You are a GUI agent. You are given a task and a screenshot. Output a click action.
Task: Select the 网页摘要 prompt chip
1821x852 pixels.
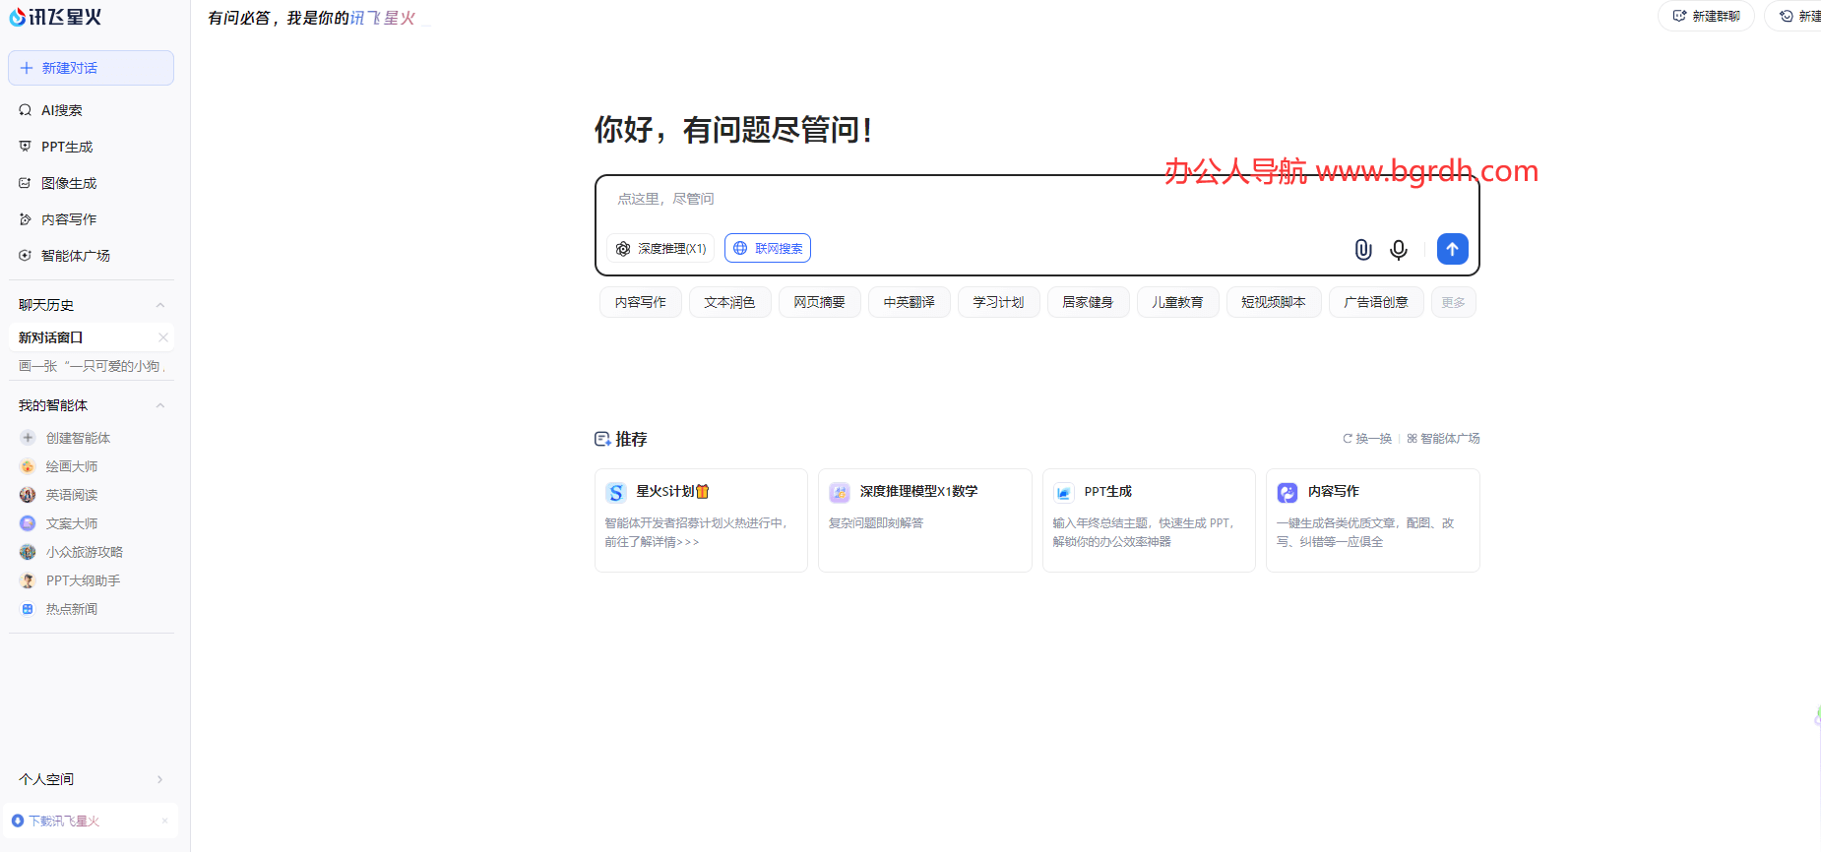click(x=820, y=303)
